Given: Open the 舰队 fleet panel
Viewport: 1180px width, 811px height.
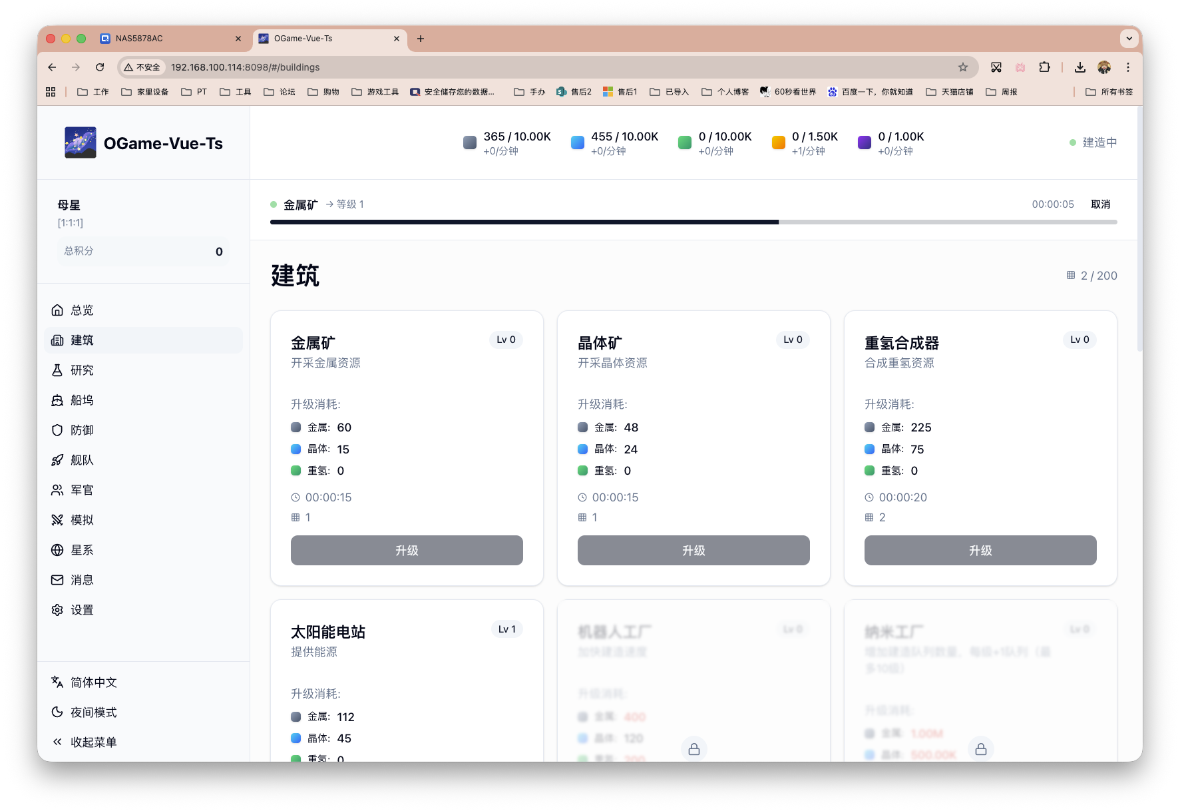Looking at the screenshot, I should [x=82, y=460].
